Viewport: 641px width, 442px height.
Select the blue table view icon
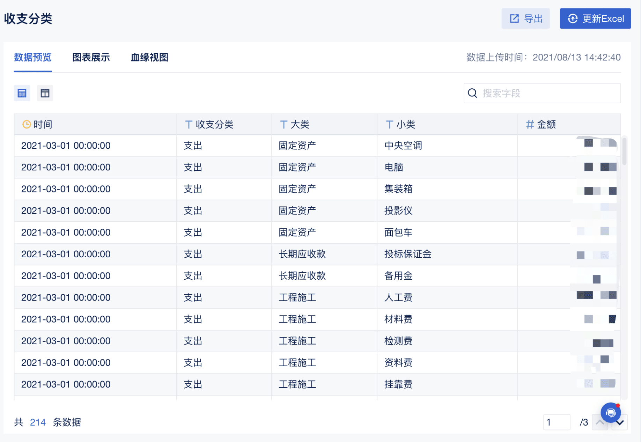tap(22, 93)
